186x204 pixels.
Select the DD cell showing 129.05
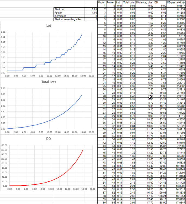160,193
